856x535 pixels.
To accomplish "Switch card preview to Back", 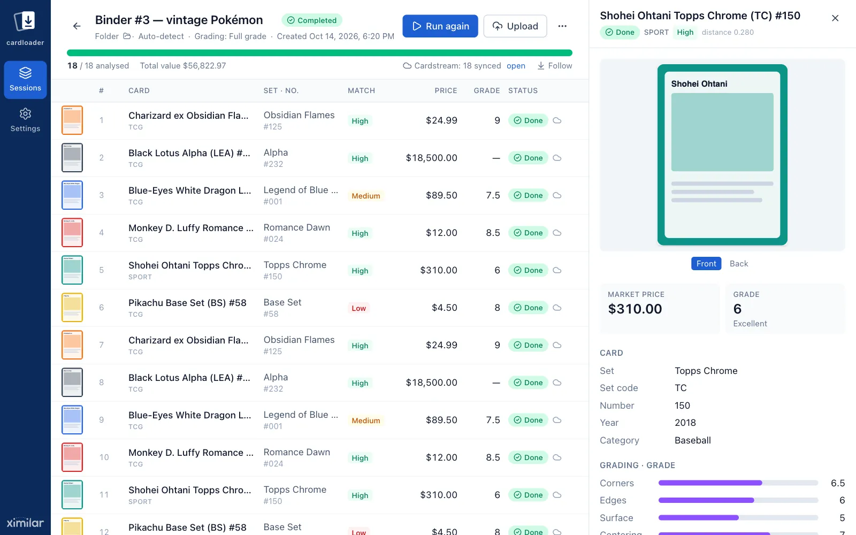I will pyautogui.click(x=739, y=264).
